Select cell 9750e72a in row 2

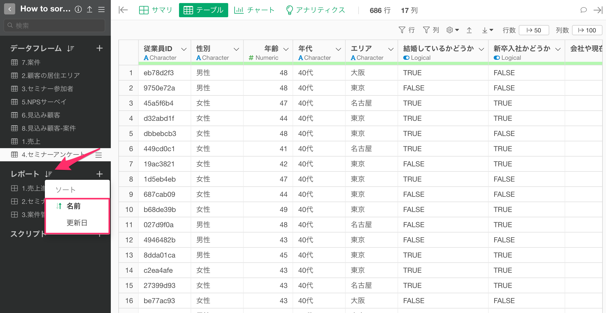165,88
